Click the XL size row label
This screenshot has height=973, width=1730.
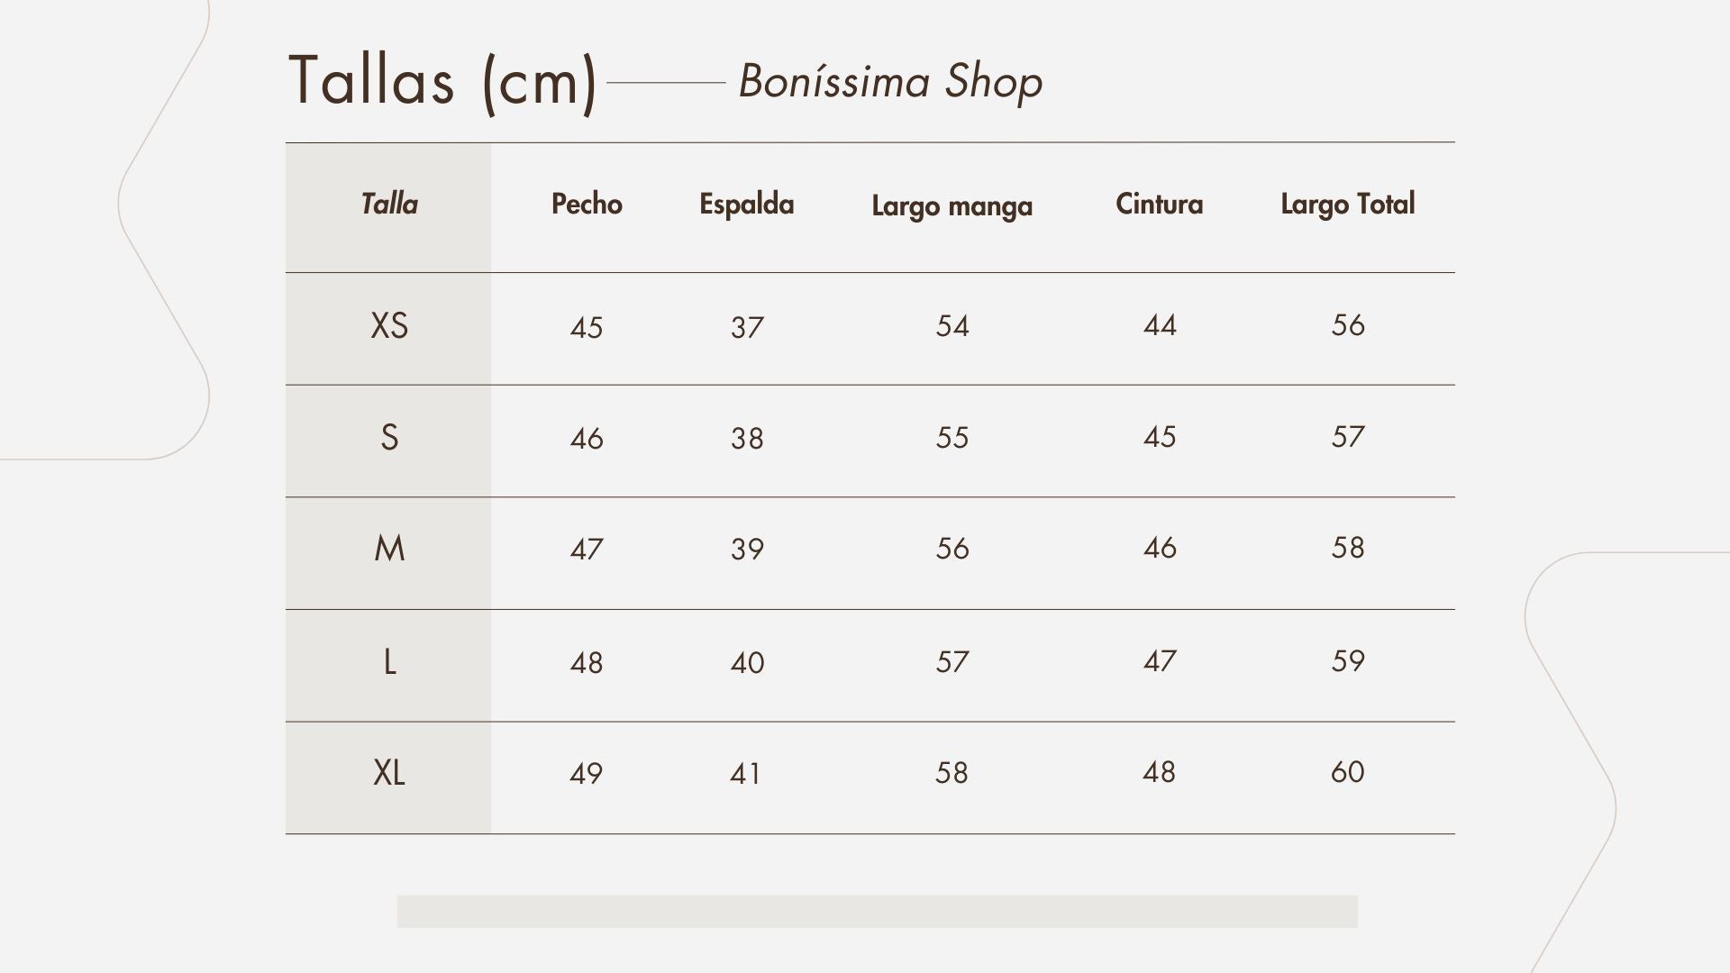[389, 773]
